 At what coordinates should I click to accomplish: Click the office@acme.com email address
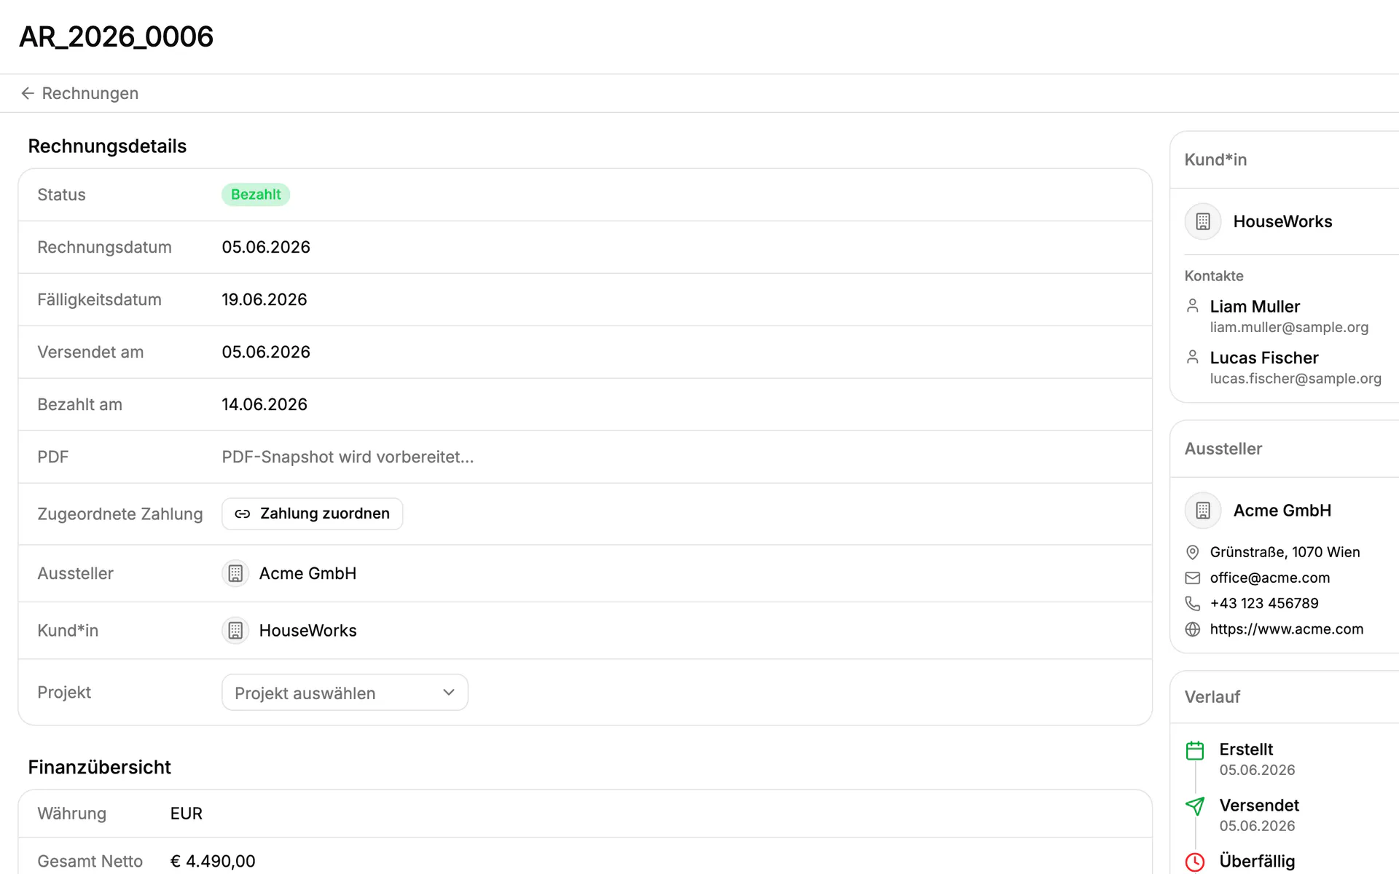(1269, 578)
